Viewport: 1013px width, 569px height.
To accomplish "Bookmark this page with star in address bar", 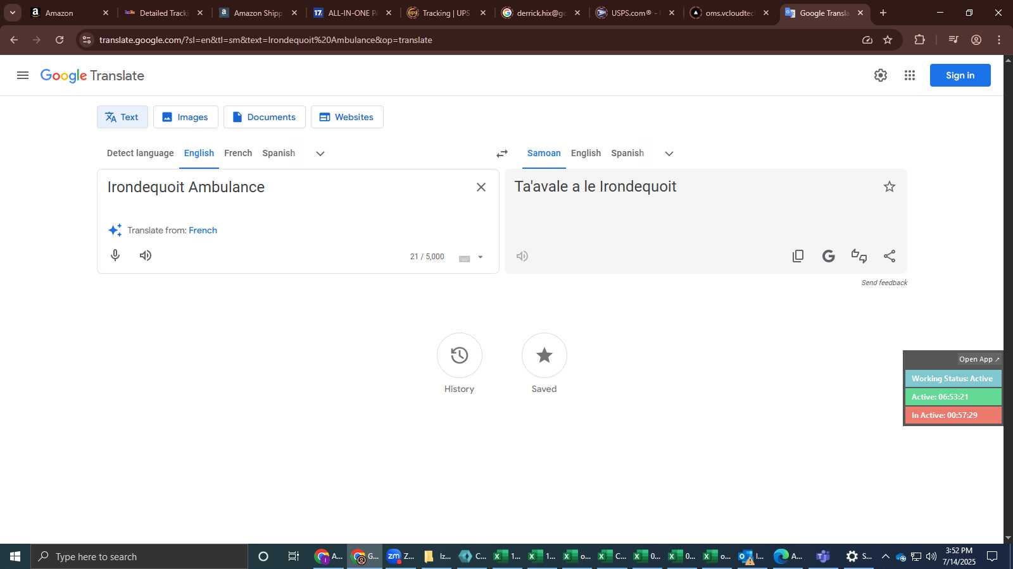I will (x=888, y=40).
